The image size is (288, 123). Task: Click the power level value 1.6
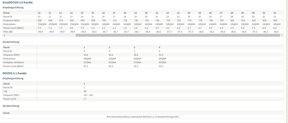tap(93, 28)
